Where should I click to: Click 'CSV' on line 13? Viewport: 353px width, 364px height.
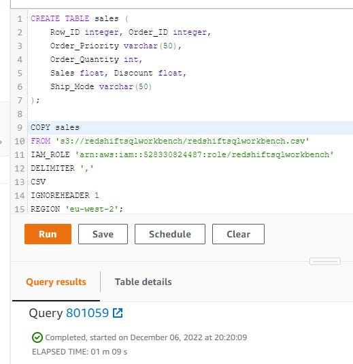(38, 182)
